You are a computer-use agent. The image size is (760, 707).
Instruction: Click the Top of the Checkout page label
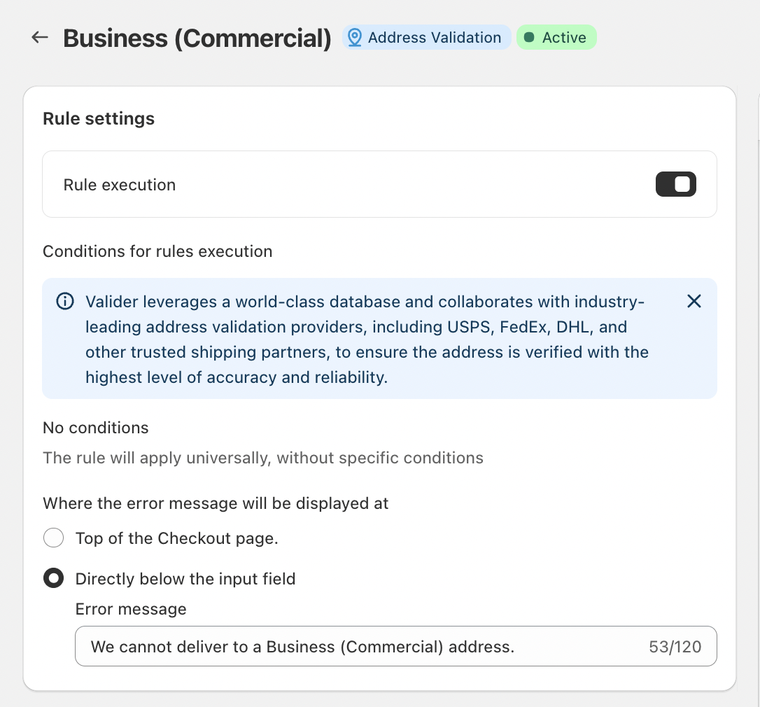pos(177,538)
